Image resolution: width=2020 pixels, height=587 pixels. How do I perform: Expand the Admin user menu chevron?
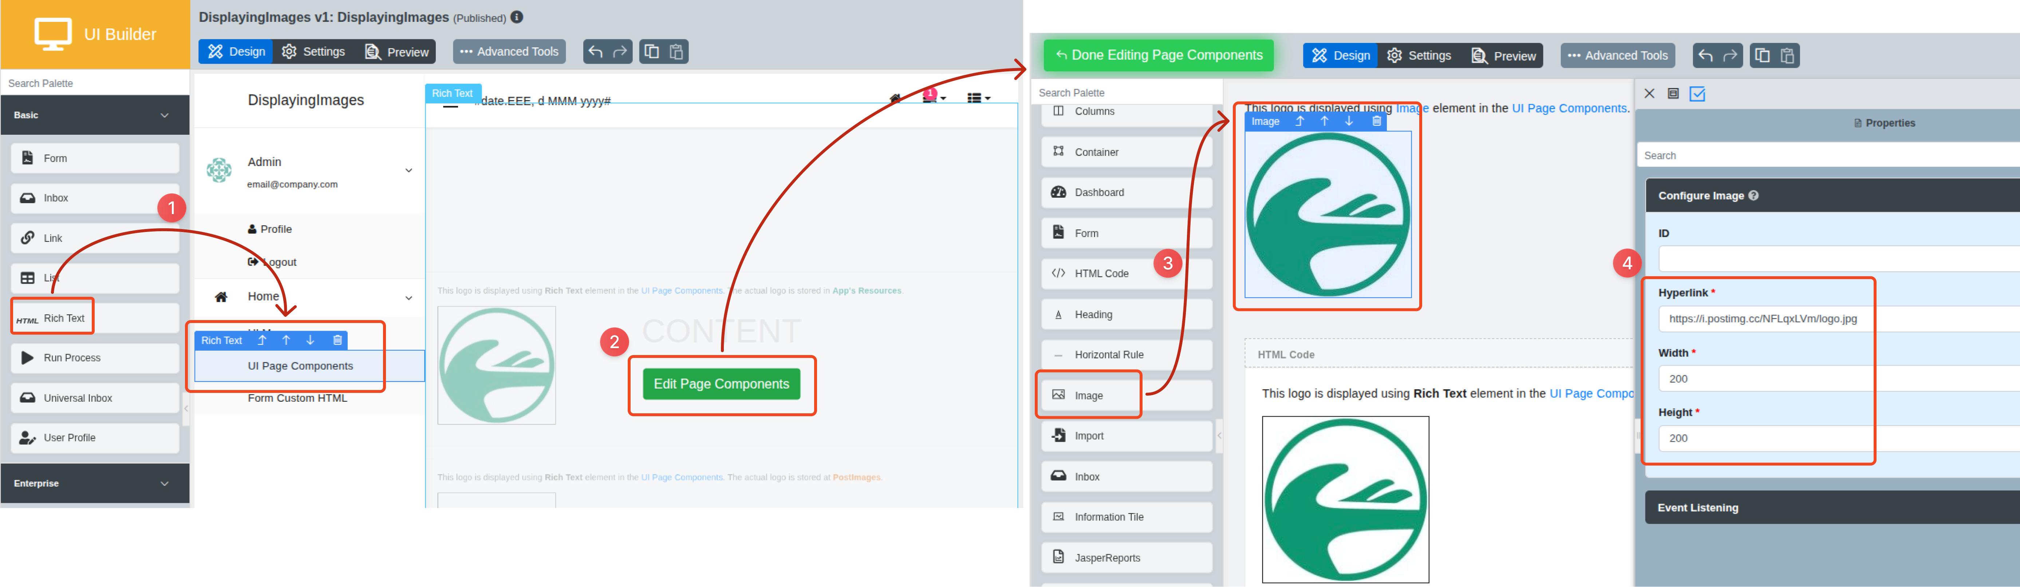tap(409, 170)
